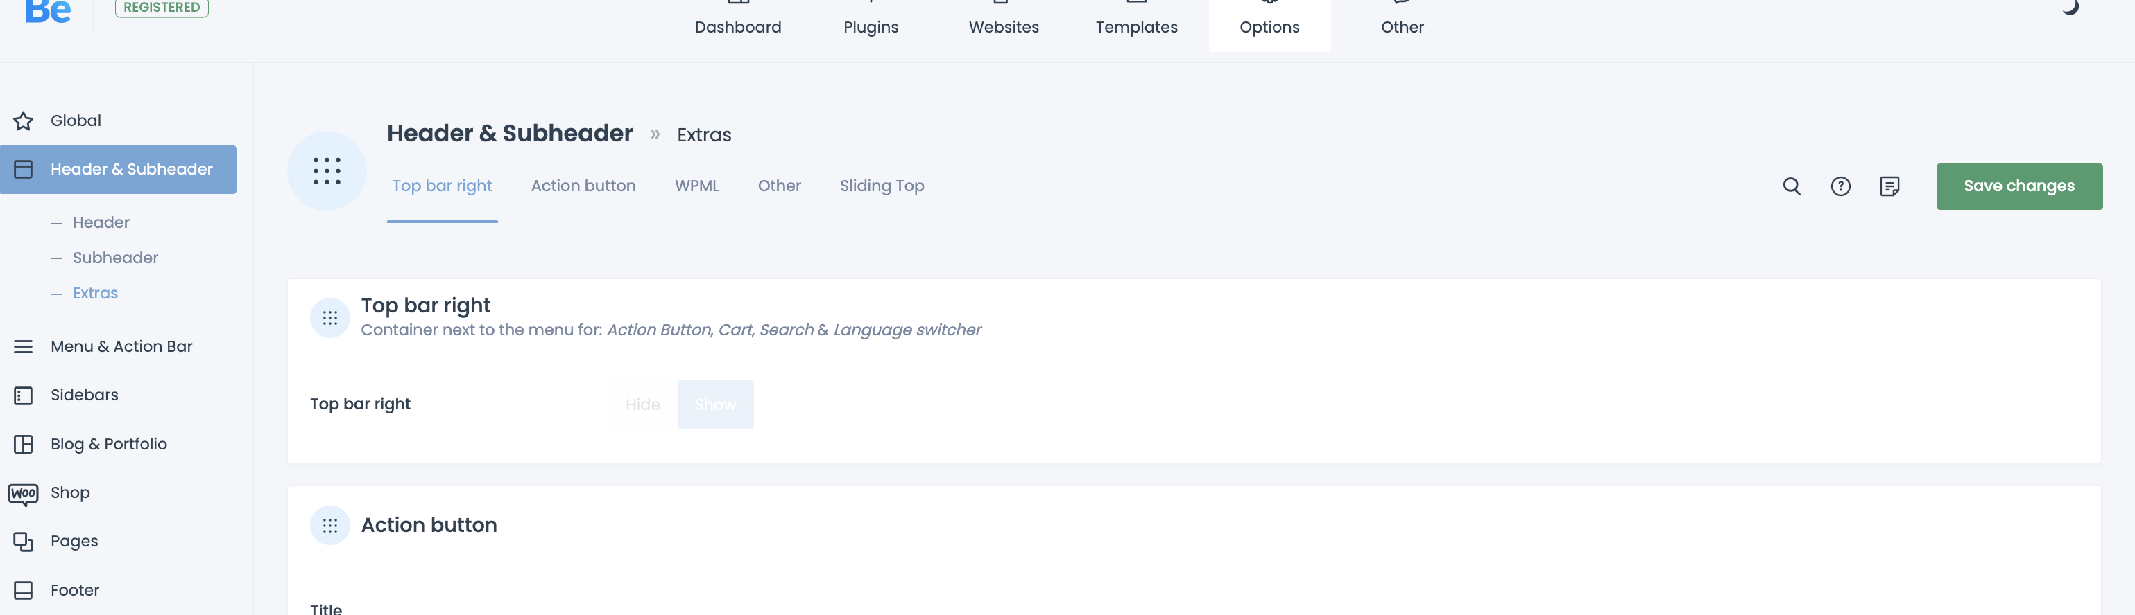
Task: Expand the Footer options section
Action: tap(75, 590)
